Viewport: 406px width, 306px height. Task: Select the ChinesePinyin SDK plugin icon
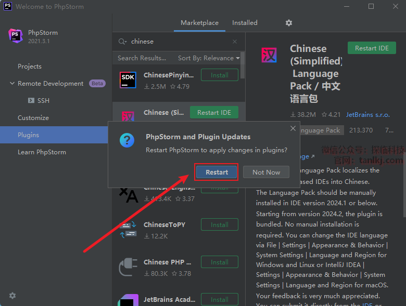coord(128,79)
